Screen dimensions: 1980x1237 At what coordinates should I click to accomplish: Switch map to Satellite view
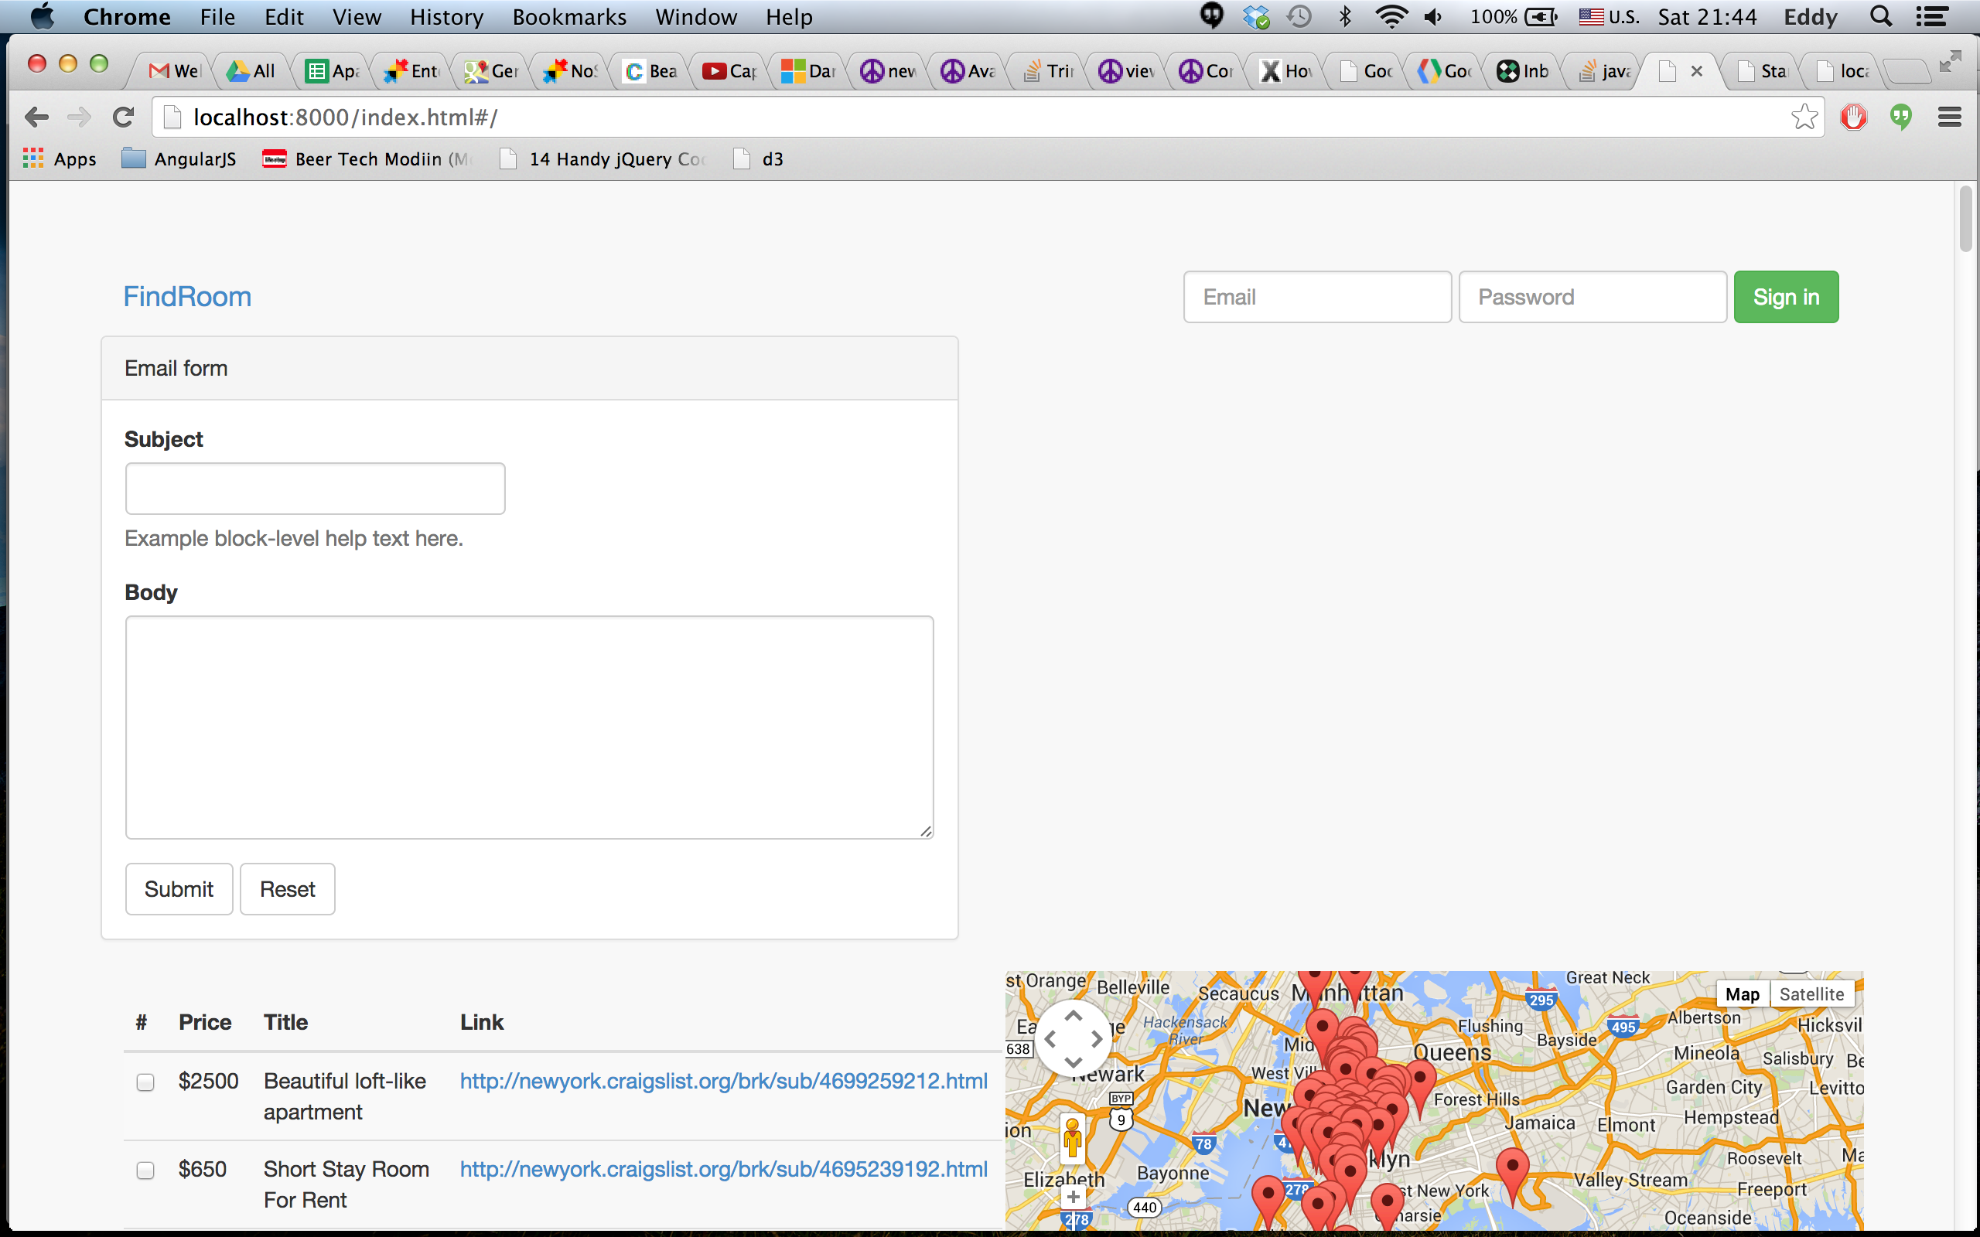[1811, 994]
